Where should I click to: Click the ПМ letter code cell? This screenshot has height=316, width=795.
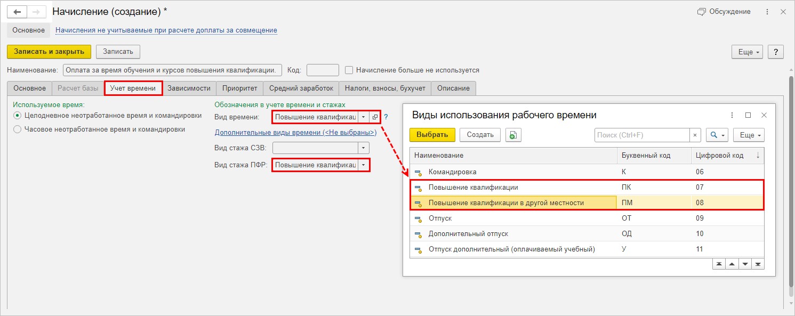(x=654, y=203)
